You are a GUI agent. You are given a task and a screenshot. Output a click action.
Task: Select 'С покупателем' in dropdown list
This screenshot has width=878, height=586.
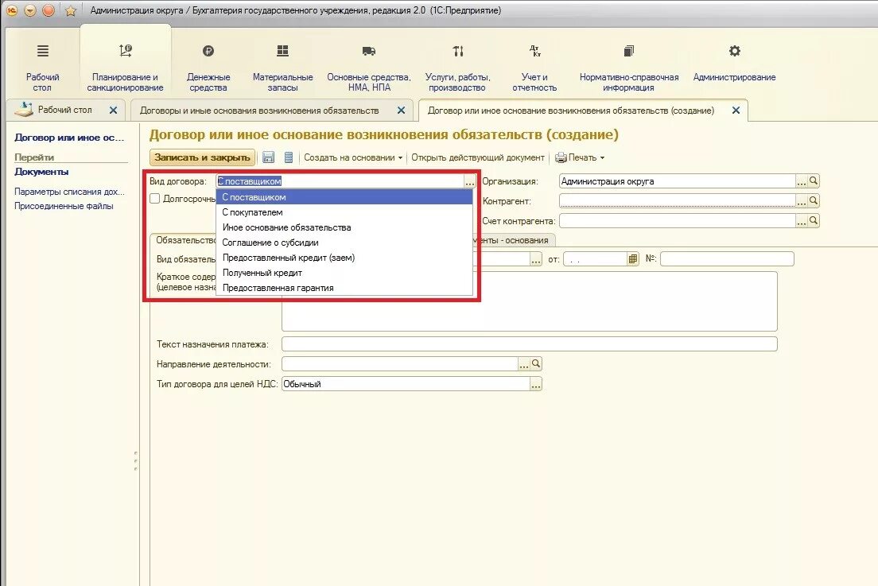point(344,212)
